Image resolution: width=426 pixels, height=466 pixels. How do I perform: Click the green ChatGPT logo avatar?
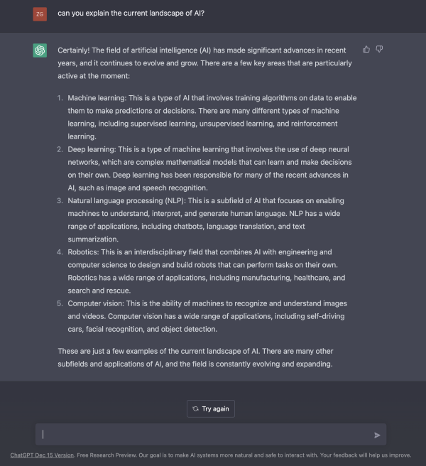coord(40,50)
